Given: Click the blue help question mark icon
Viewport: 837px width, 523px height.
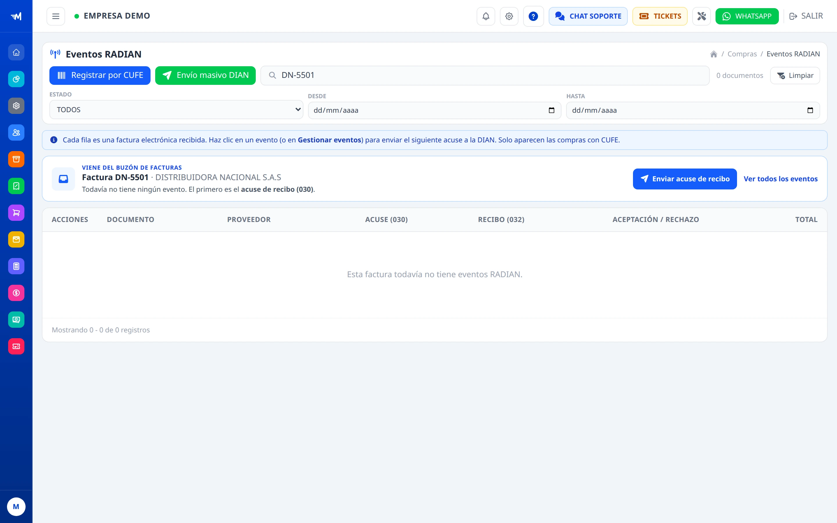Looking at the screenshot, I should click(533, 16).
